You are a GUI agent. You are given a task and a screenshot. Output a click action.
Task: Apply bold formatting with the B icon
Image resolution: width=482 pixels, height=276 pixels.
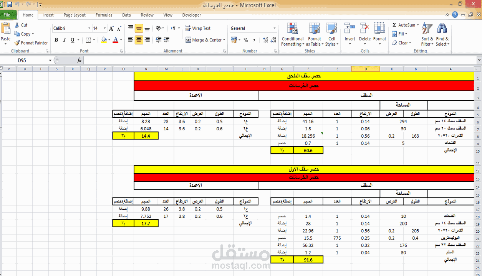56,40
